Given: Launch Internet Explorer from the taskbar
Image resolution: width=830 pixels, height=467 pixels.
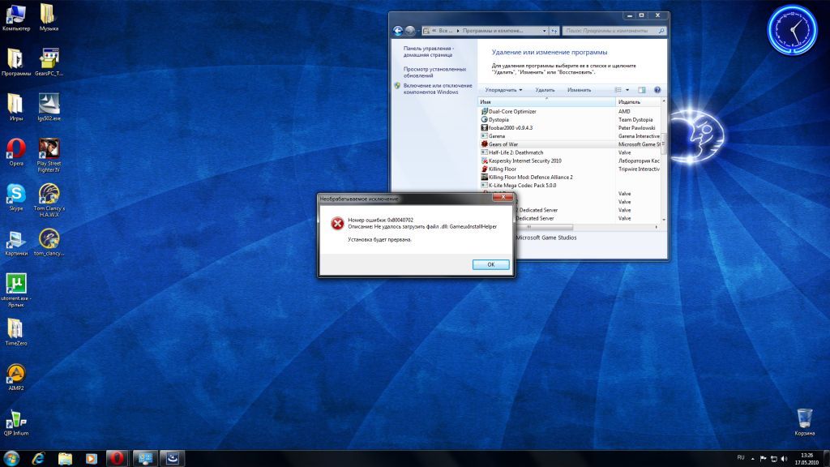Looking at the screenshot, I should [38, 459].
